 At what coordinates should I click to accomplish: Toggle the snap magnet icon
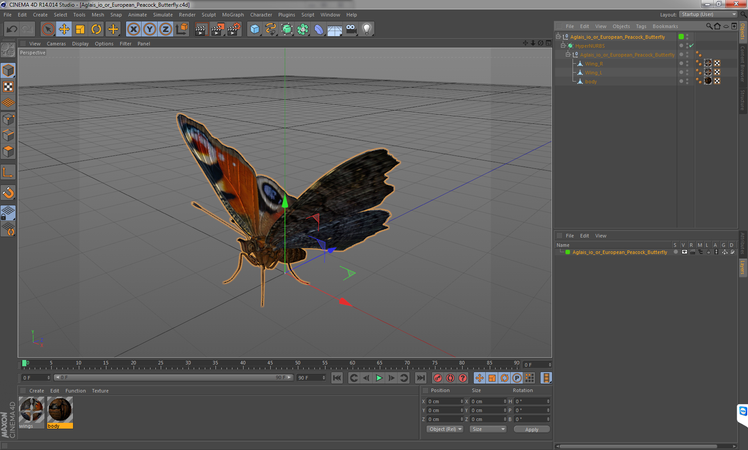8,193
